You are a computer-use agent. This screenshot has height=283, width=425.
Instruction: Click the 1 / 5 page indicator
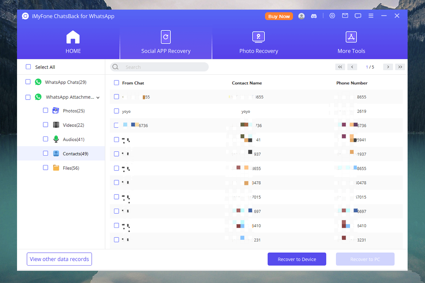(x=370, y=67)
